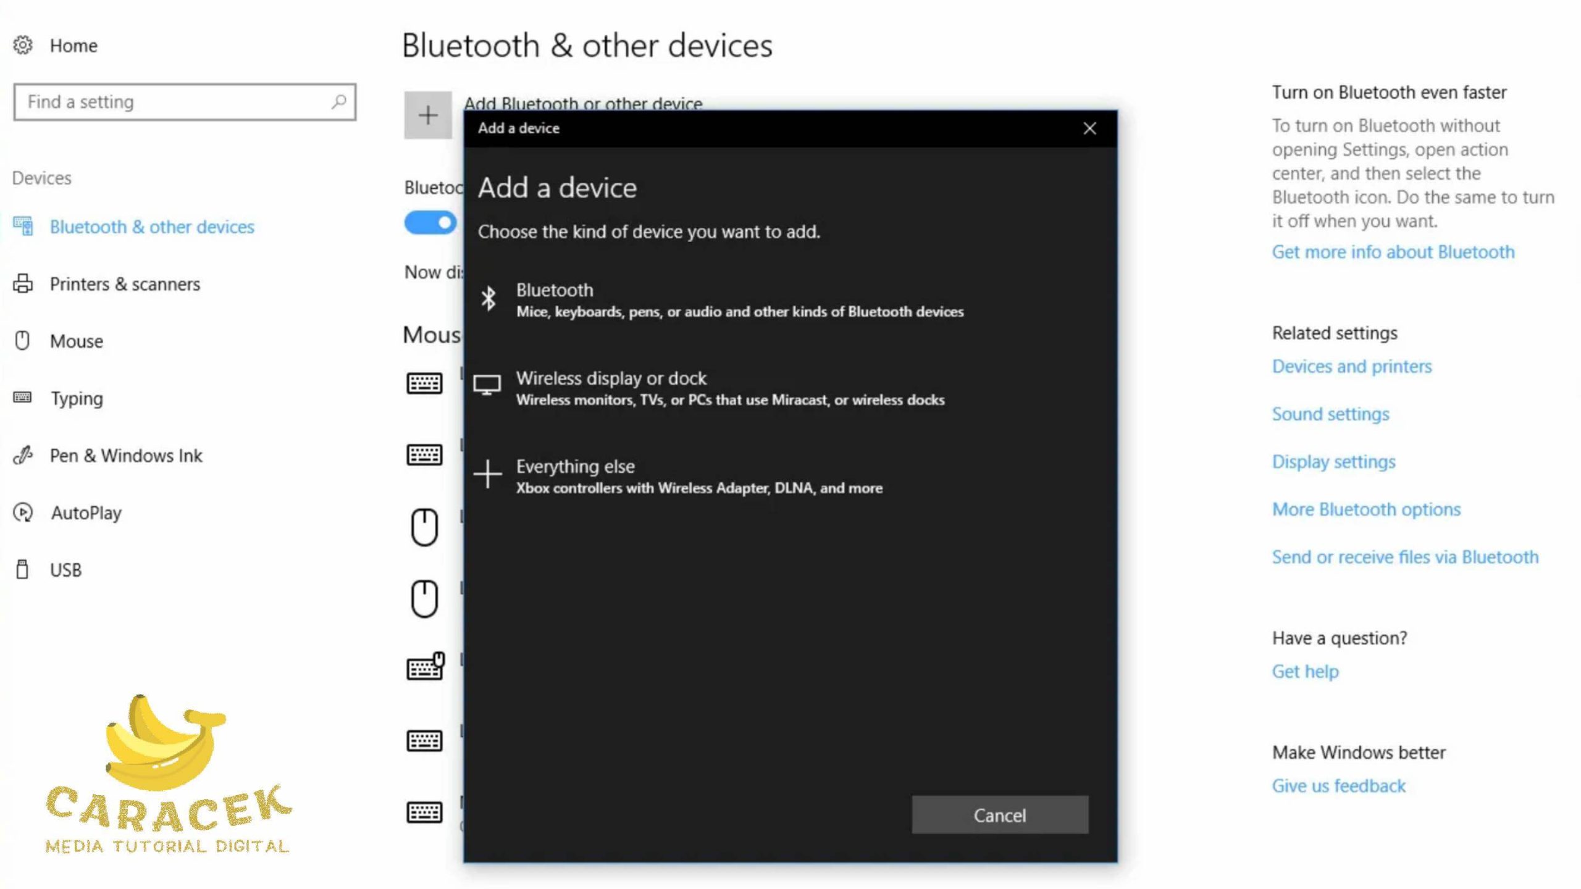Expand Devices settings category
This screenshot has width=1581, height=889.
tap(41, 177)
